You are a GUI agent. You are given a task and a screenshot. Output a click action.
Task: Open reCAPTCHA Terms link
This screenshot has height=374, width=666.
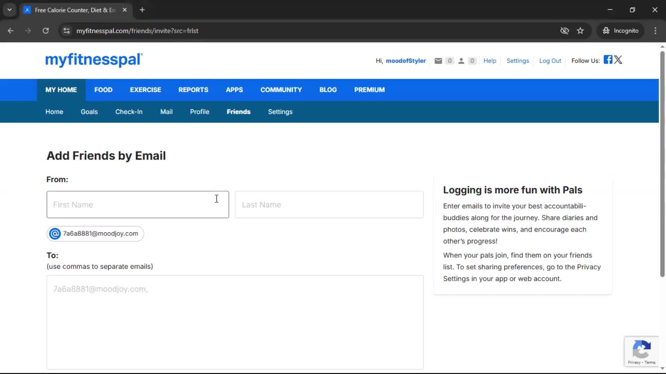650,363
